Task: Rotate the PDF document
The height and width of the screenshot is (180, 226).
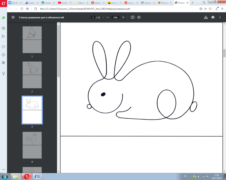Action: tap(139, 17)
